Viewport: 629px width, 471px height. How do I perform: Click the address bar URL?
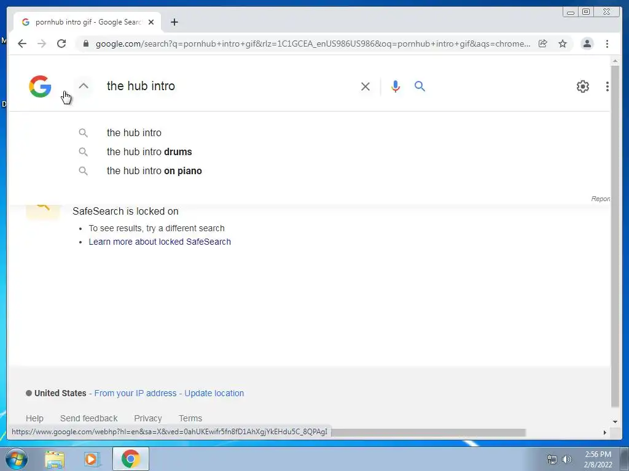tap(313, 44)
